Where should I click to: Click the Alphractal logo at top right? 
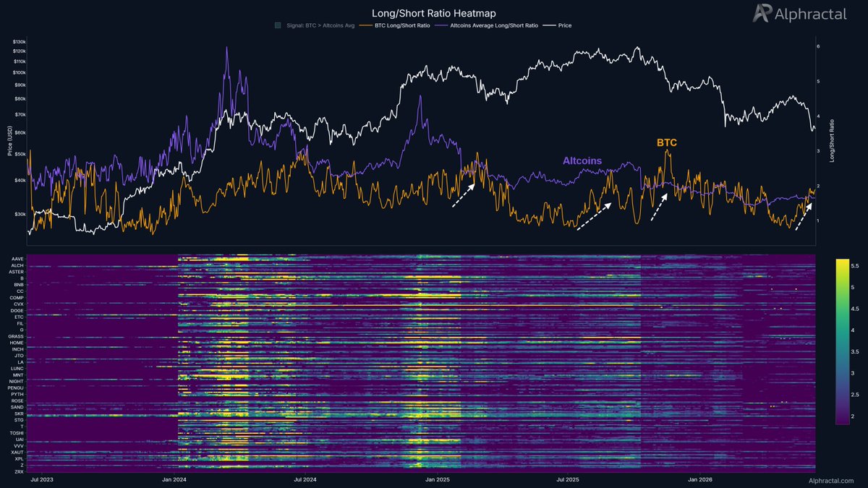point(799,14)
